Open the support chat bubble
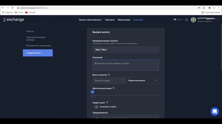This screenshot has height=124, width=222. pyautogui.click(x=215, y=112)
